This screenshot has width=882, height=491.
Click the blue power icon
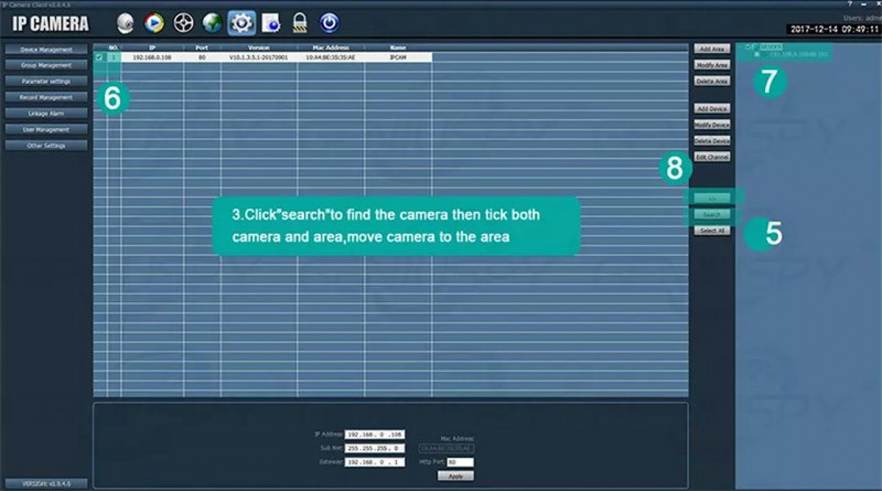(329, 24)
